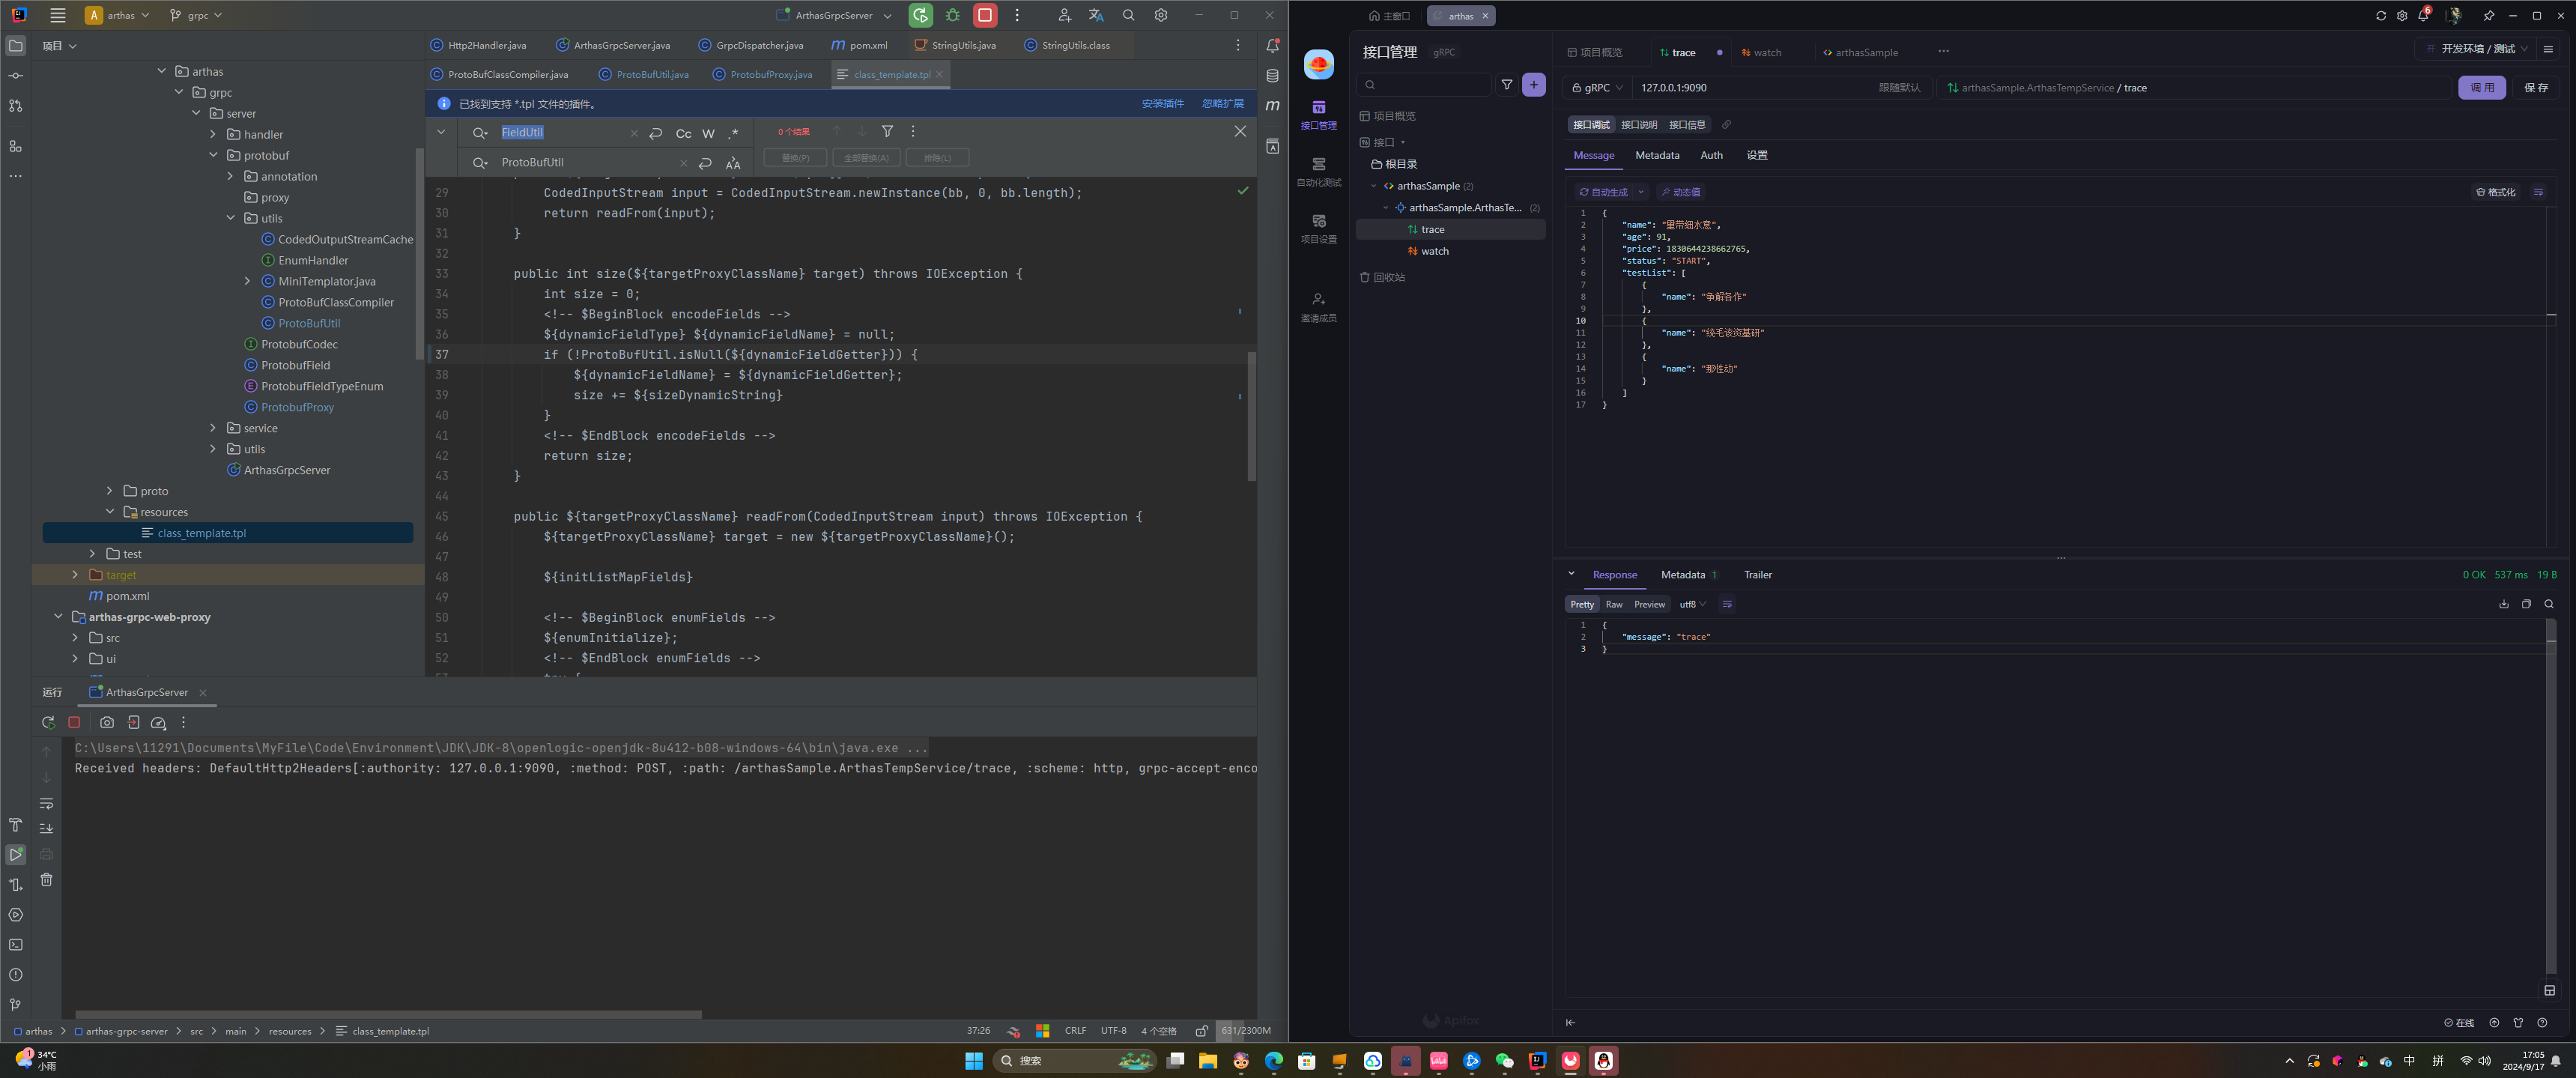This screenshot has height=1078, width=2576.
Task: Click the 调用 (invoke) button in Apifox
Action: point(2481,87)
